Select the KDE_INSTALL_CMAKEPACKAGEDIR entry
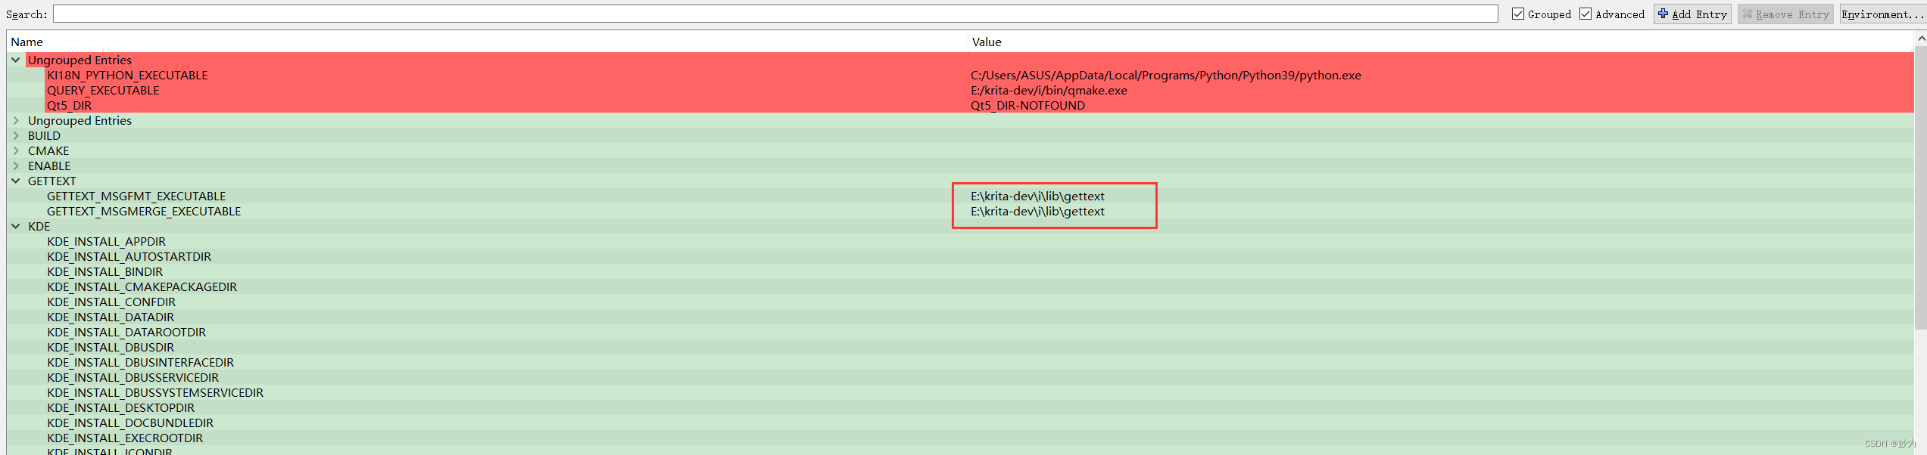1927x455 pixels. point(142,286)
